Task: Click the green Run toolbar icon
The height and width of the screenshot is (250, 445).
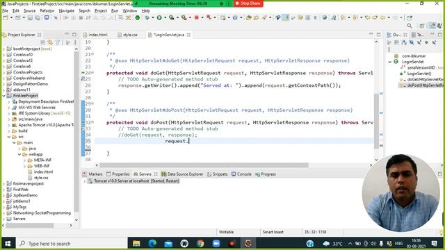Action: point(159,17)
